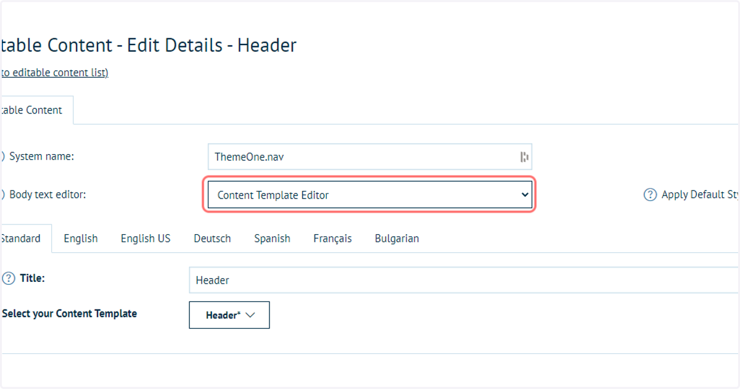The image size is (740, 389).
Task: Open the Body text editor dropdown
Action: click(x=369, y=195)
